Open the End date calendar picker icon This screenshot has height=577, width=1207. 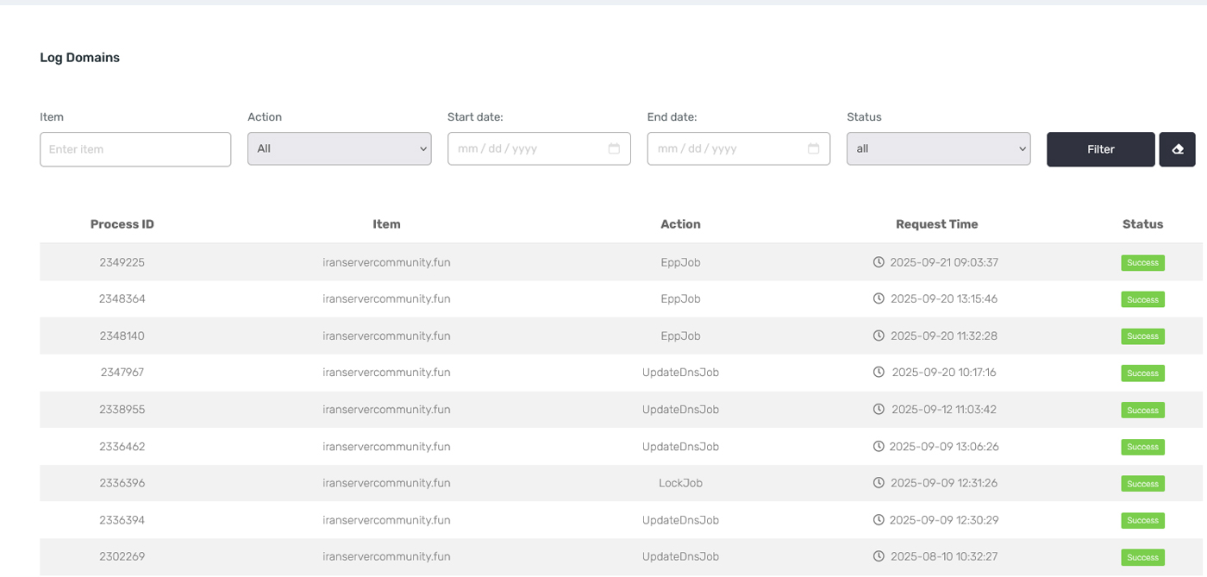(x=813, y=148)
